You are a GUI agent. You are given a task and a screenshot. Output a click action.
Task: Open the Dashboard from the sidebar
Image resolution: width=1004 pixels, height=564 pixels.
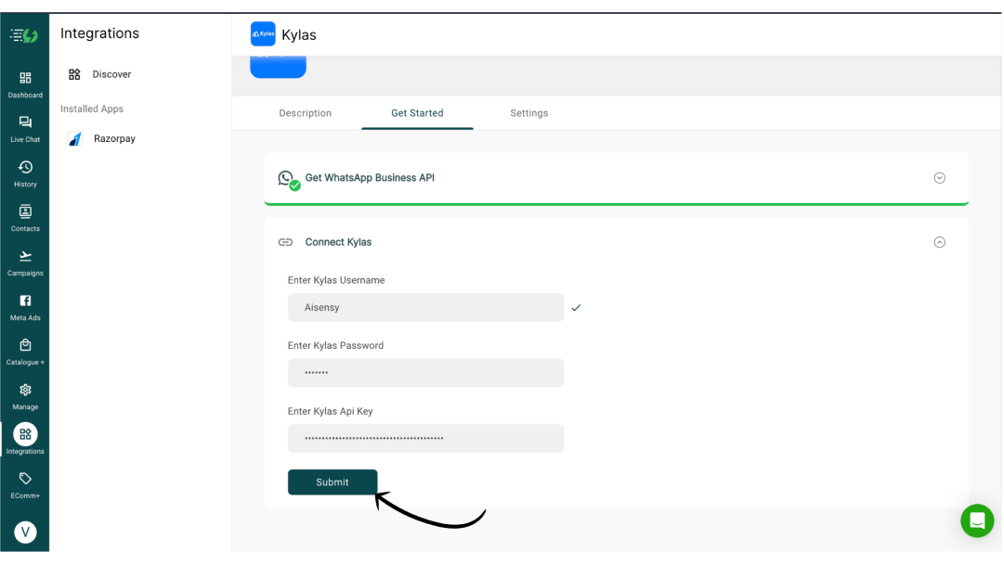point(25,85)
